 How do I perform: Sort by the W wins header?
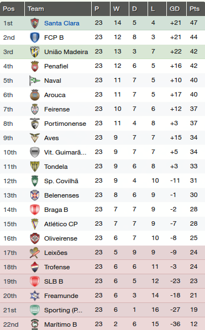119,9
